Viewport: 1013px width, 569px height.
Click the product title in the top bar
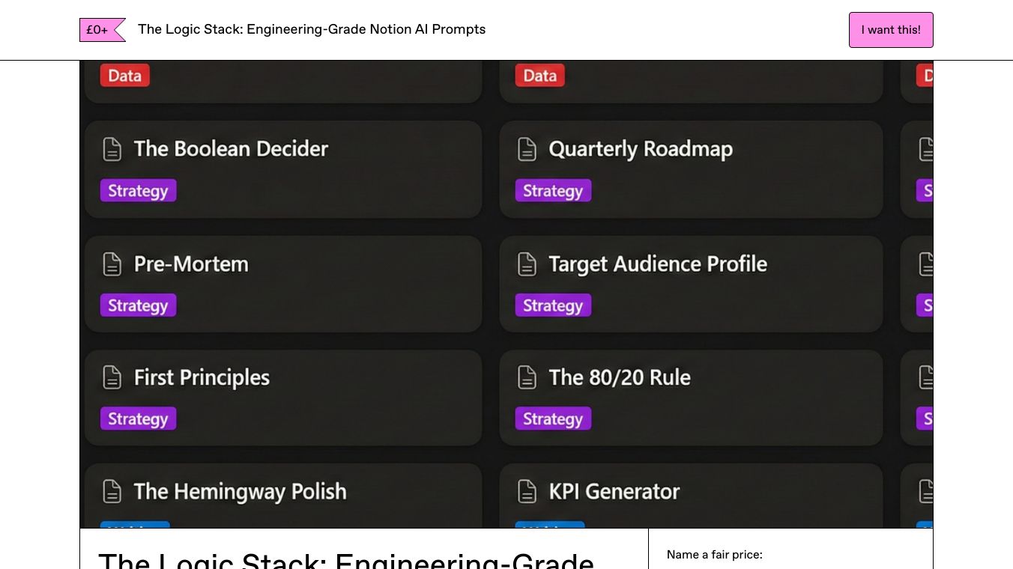pos(312,29)
